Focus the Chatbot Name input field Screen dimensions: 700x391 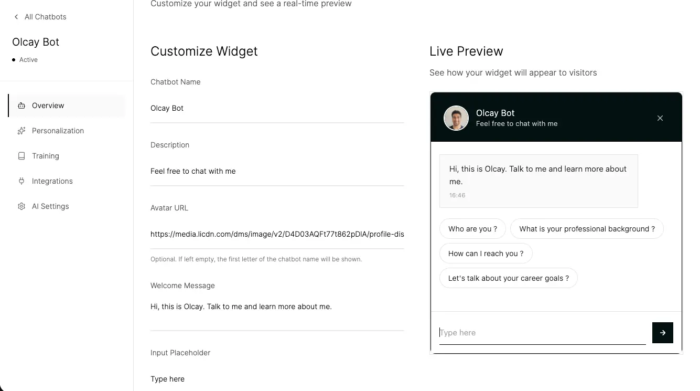[x=277, y=109]
